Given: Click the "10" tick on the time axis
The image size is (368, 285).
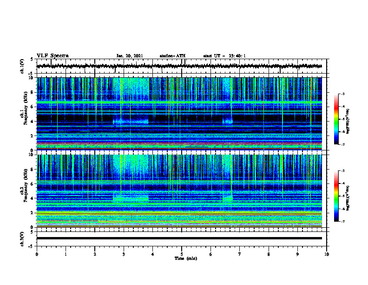Looking at the screenshot, I should 327,254.
